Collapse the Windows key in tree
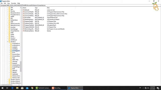 click(x=8, y=42)
